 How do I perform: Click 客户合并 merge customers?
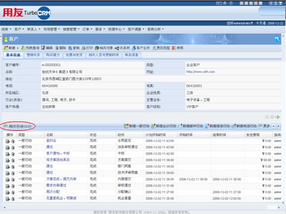click(141, 48)
